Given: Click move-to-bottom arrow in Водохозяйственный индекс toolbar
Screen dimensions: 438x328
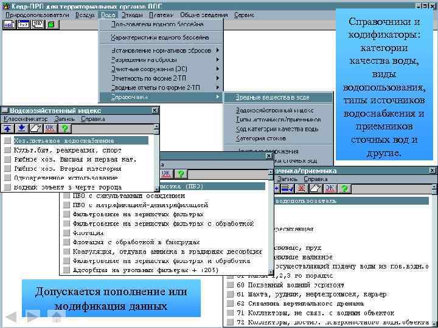Looking at the screenshot, I should 22,129.
